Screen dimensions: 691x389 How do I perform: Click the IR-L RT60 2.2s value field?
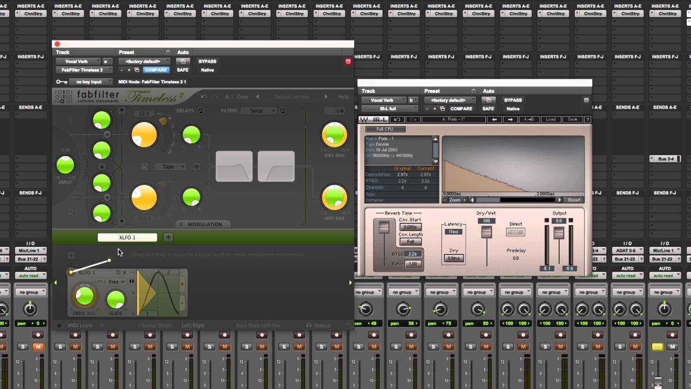[x=413, y=254]
